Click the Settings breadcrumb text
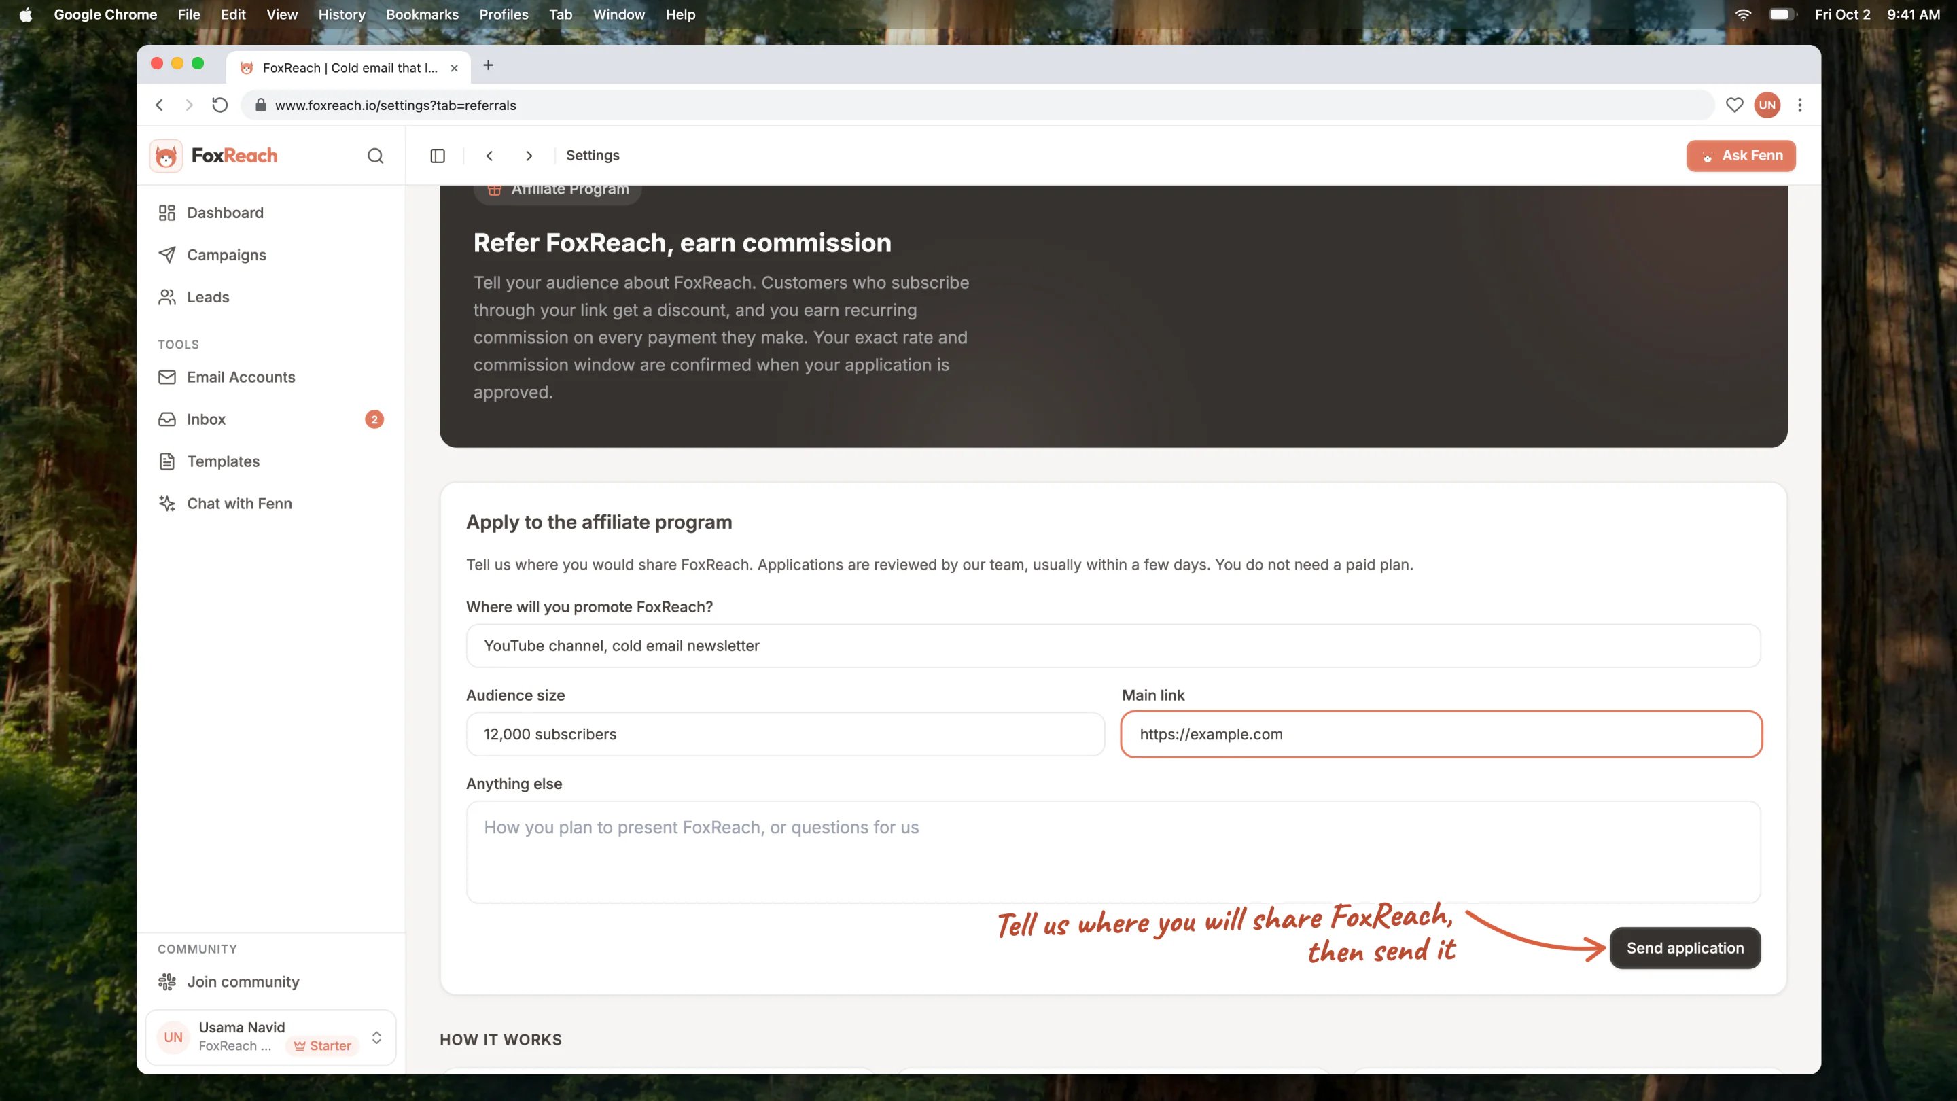 tap(593, 156)
